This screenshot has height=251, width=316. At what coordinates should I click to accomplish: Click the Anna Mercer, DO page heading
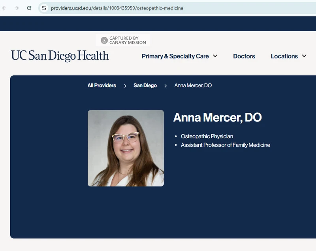point(217,118)
